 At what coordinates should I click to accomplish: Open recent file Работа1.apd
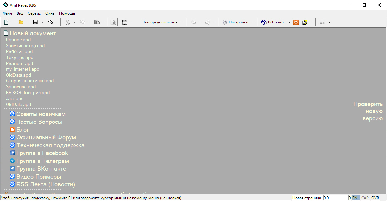[19, 52]
